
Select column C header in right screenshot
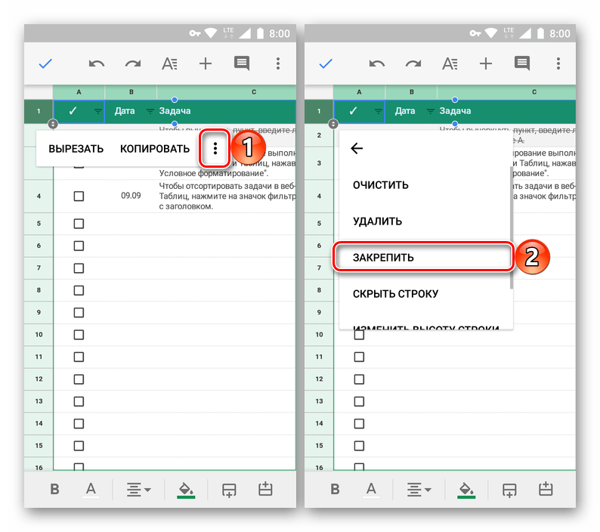(506, 92)
